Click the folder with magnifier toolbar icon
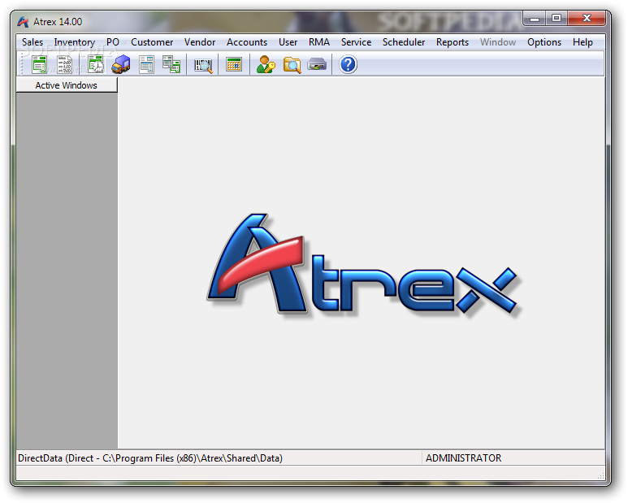The height and width of the screenshot is (503, 628). click(x=292, y=65)
